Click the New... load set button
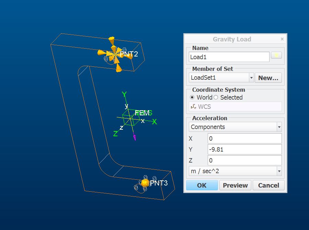 coord(268,78)
